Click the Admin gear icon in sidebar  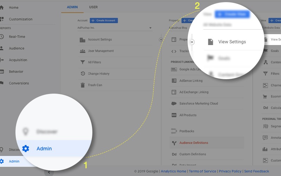pyautogui.click(x=2, y=161)
